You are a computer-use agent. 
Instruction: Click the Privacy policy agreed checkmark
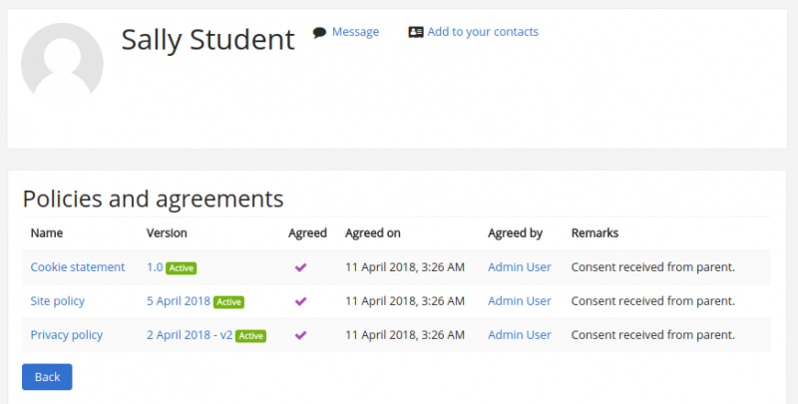tap(300, 335)
